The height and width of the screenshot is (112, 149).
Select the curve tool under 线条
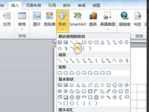pyautogui.click(x=115, y=60)
